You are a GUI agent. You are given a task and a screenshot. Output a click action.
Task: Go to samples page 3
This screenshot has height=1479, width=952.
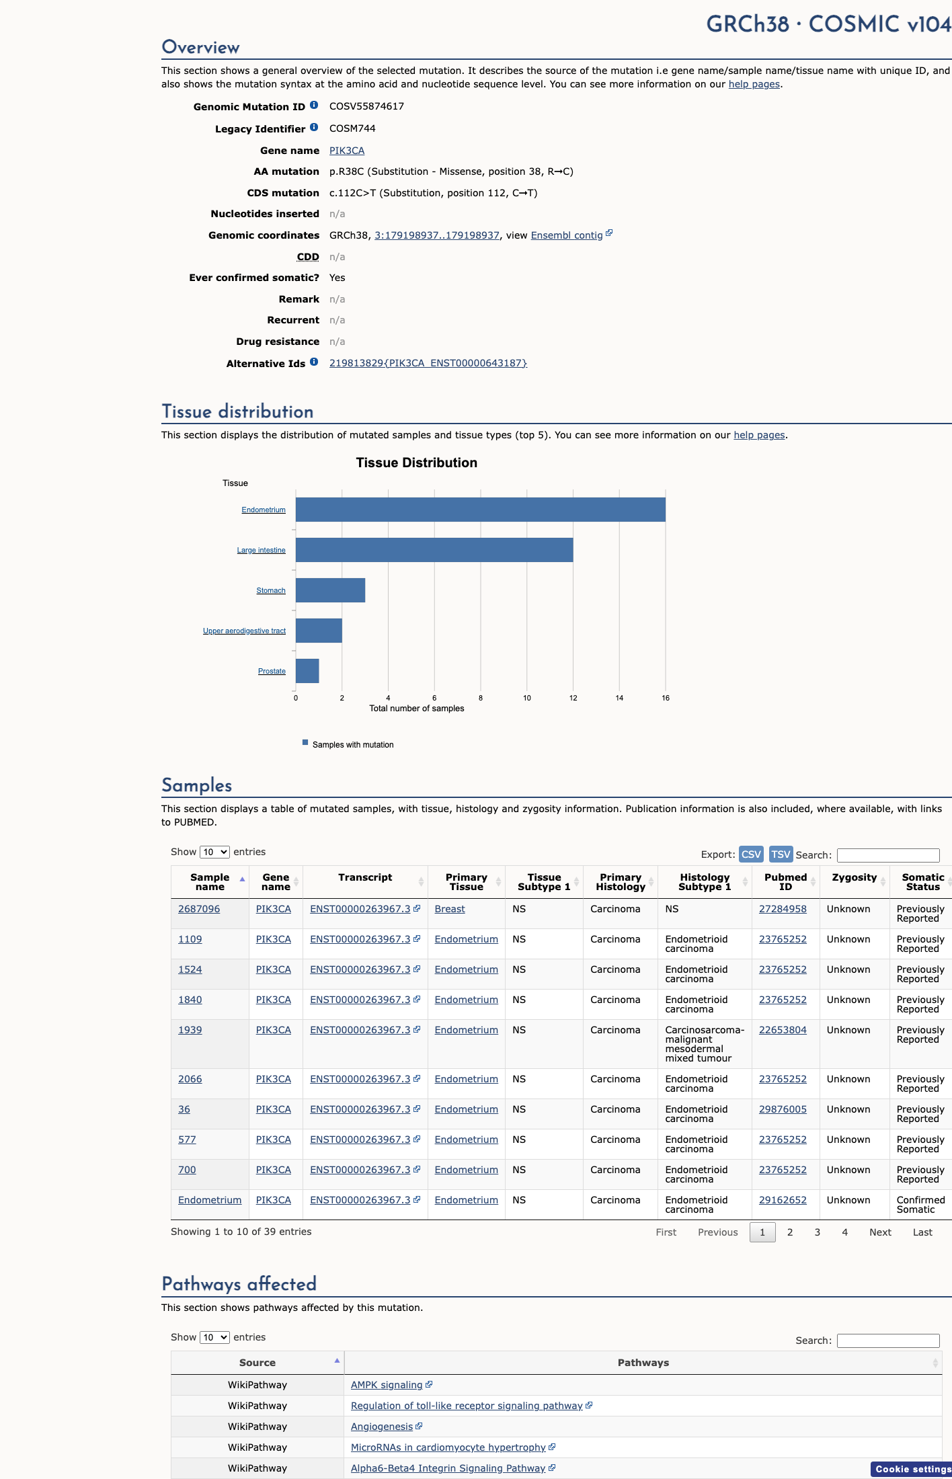coord(818,1232)
